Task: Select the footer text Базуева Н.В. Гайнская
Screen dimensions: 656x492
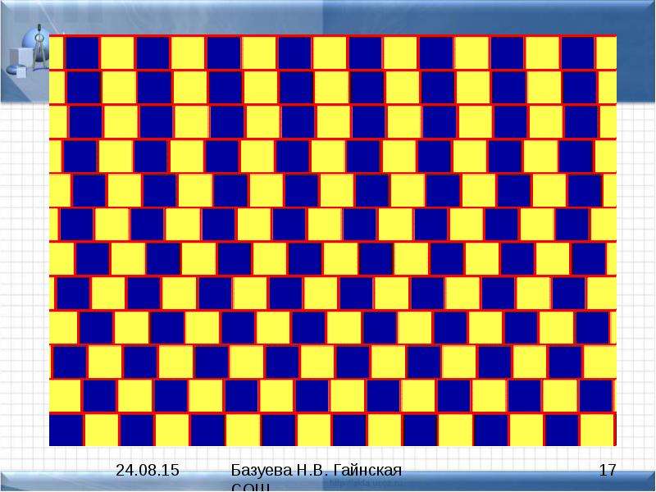Action: [317, 470]
